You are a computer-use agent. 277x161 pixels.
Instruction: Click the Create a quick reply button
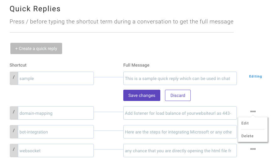36,48
